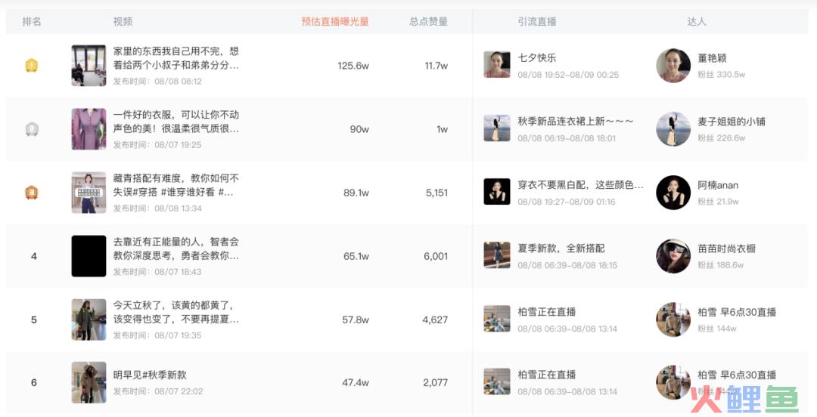This screenshot has width=817, height=417.
Task: Click the gold rank 1 medal icon
Action: point(32,66)
